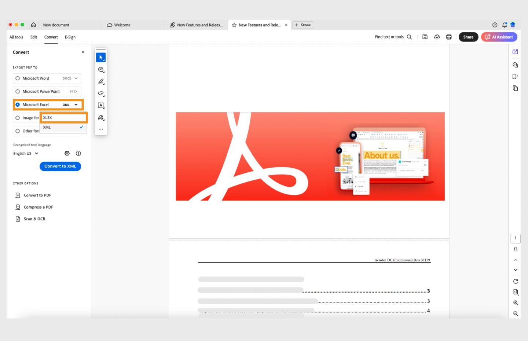Switch to the Welcome tab
The image size is (528, 341).
click(121, 25)
